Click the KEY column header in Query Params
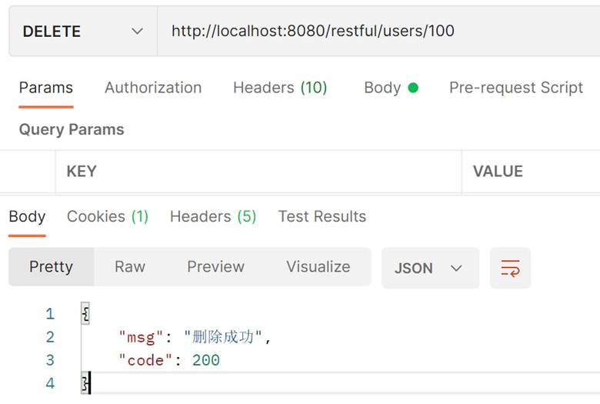This screenshot has height=404, width=600. 82,172
